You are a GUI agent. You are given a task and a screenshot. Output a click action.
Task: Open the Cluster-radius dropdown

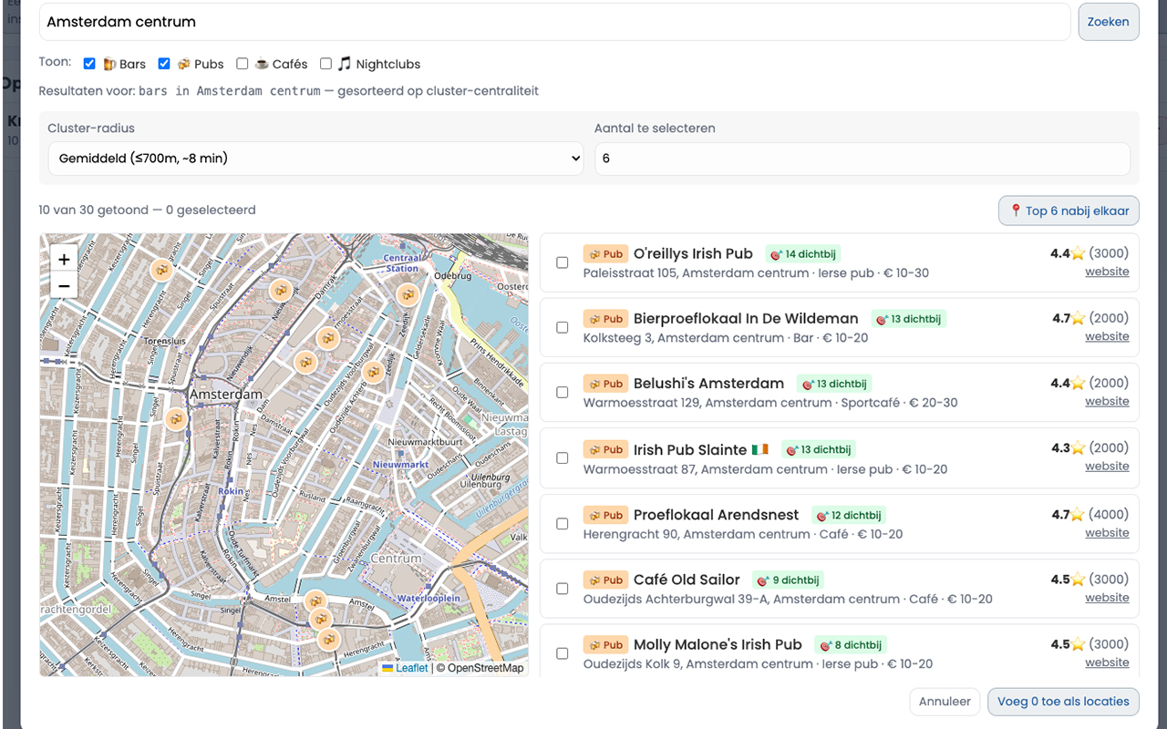point(315,159)
